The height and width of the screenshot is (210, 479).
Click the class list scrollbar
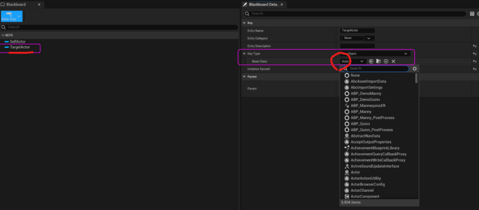click(416, 78)
